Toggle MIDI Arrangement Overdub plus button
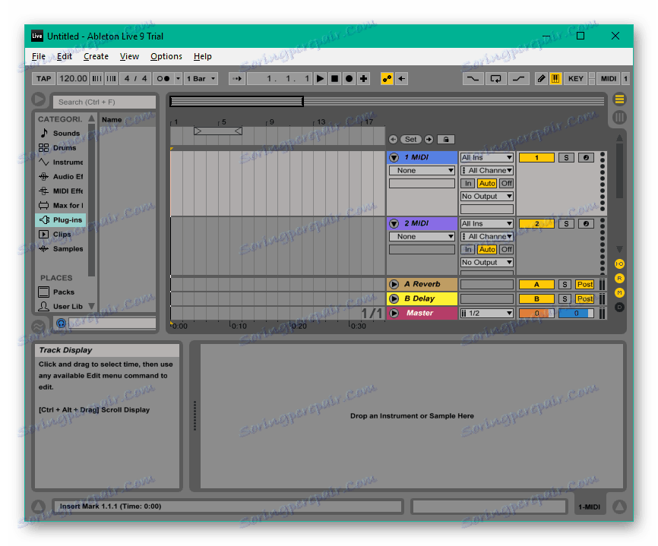The height and width of the screenshot is (546, 658). (363, 78)
